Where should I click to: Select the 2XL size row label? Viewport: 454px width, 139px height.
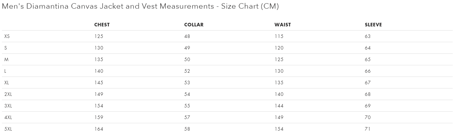8,94
